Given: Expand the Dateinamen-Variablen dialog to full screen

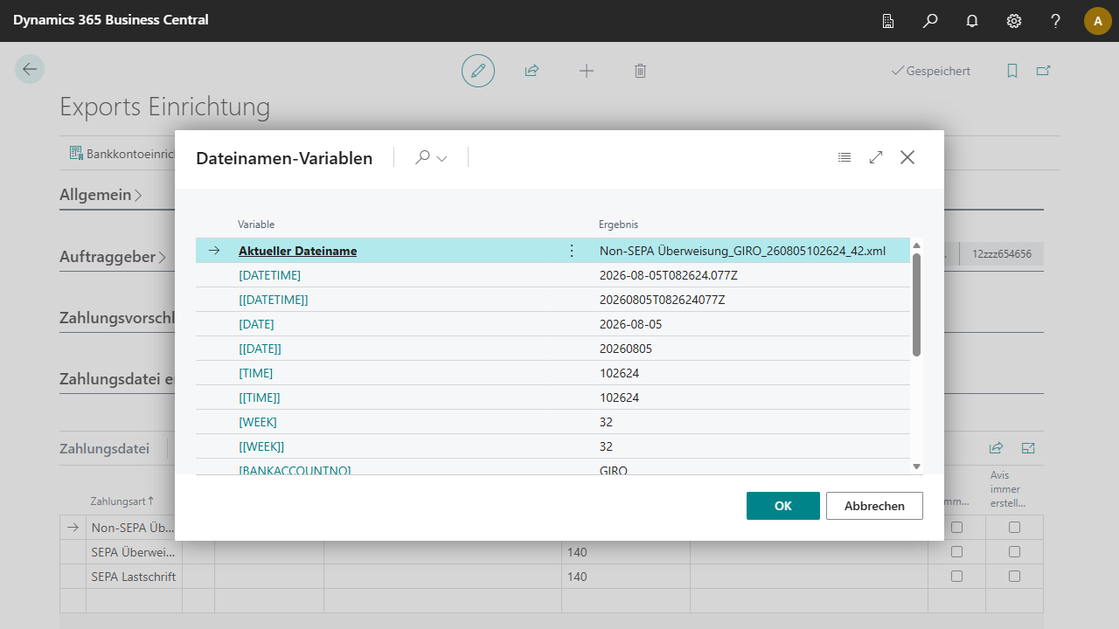Looking at the screenshot, I should coord(876,157).
